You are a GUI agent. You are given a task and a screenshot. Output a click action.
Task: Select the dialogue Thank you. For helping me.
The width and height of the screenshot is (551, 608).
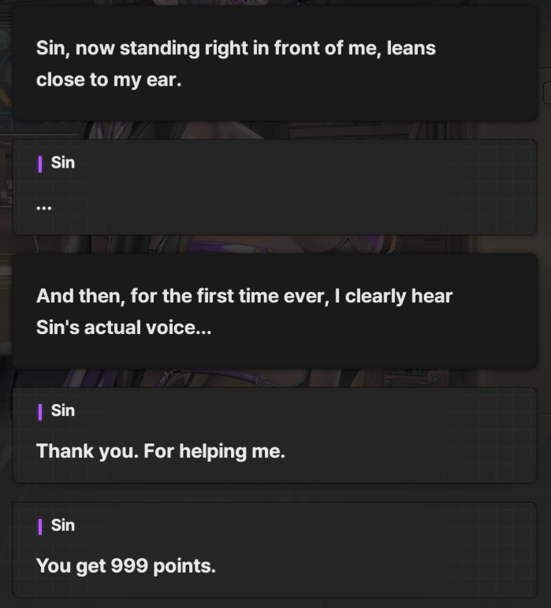[x=161, y=451]
